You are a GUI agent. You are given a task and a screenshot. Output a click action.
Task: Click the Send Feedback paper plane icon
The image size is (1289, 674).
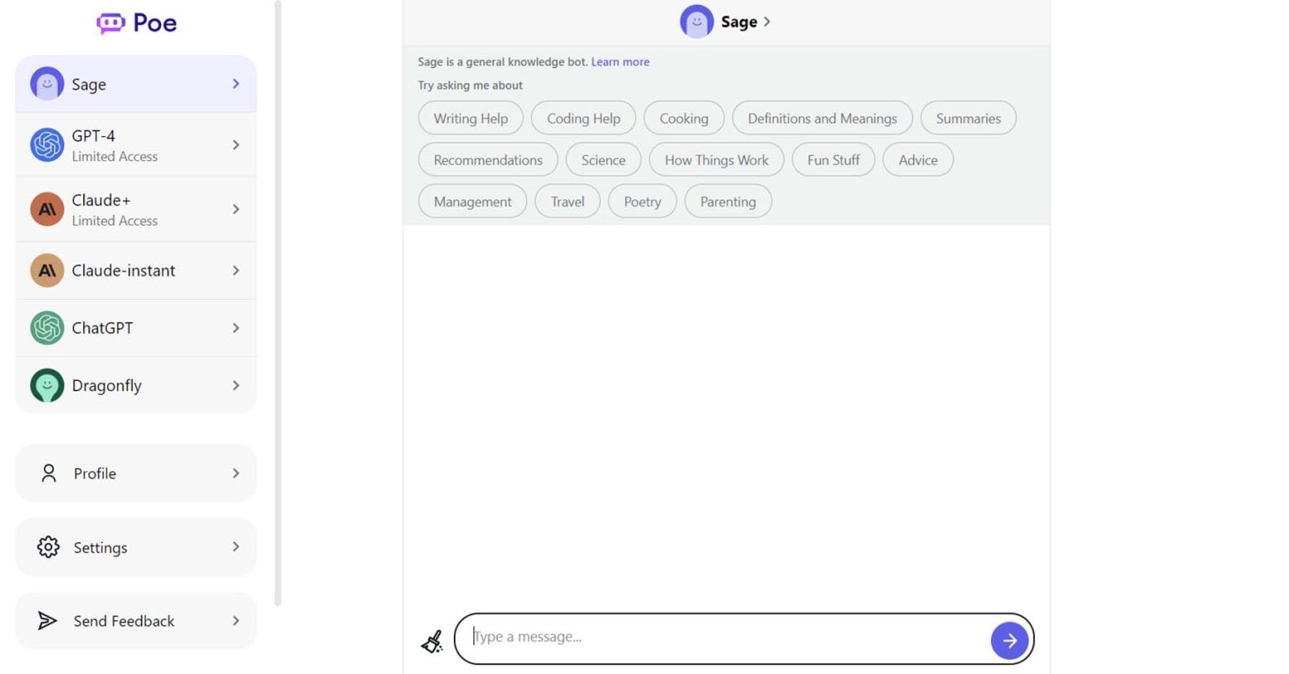click(x=48, y=620)
